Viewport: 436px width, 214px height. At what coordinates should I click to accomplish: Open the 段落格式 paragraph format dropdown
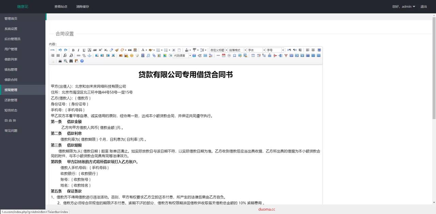[x=237, y=50]
